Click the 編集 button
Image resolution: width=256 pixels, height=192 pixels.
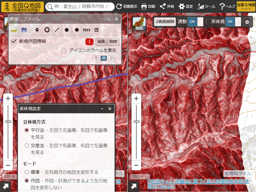coord(101,41)
